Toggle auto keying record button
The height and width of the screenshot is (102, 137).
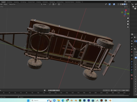pos(45,90)
